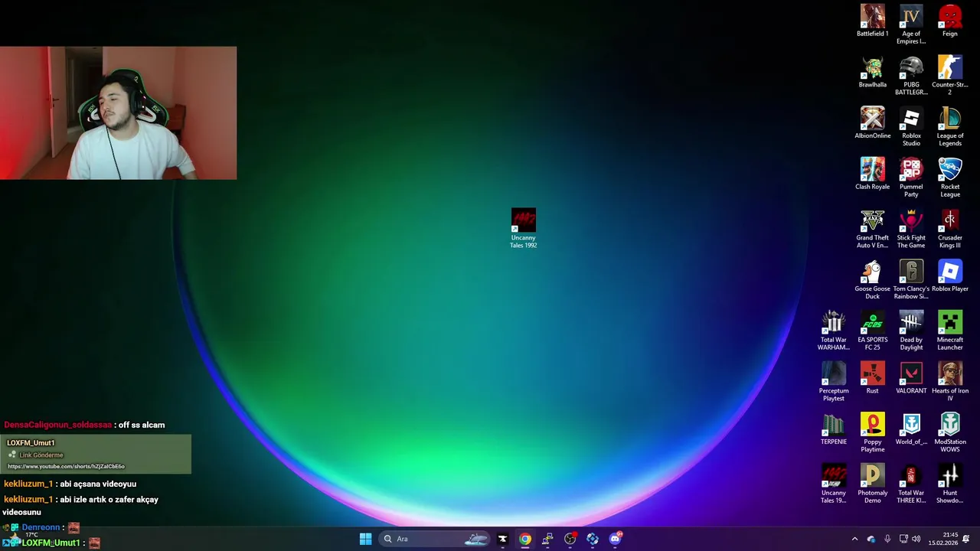Open the notification bell icon
The height and width of the screenshot is (551, 980).
(x=966, y=539)
